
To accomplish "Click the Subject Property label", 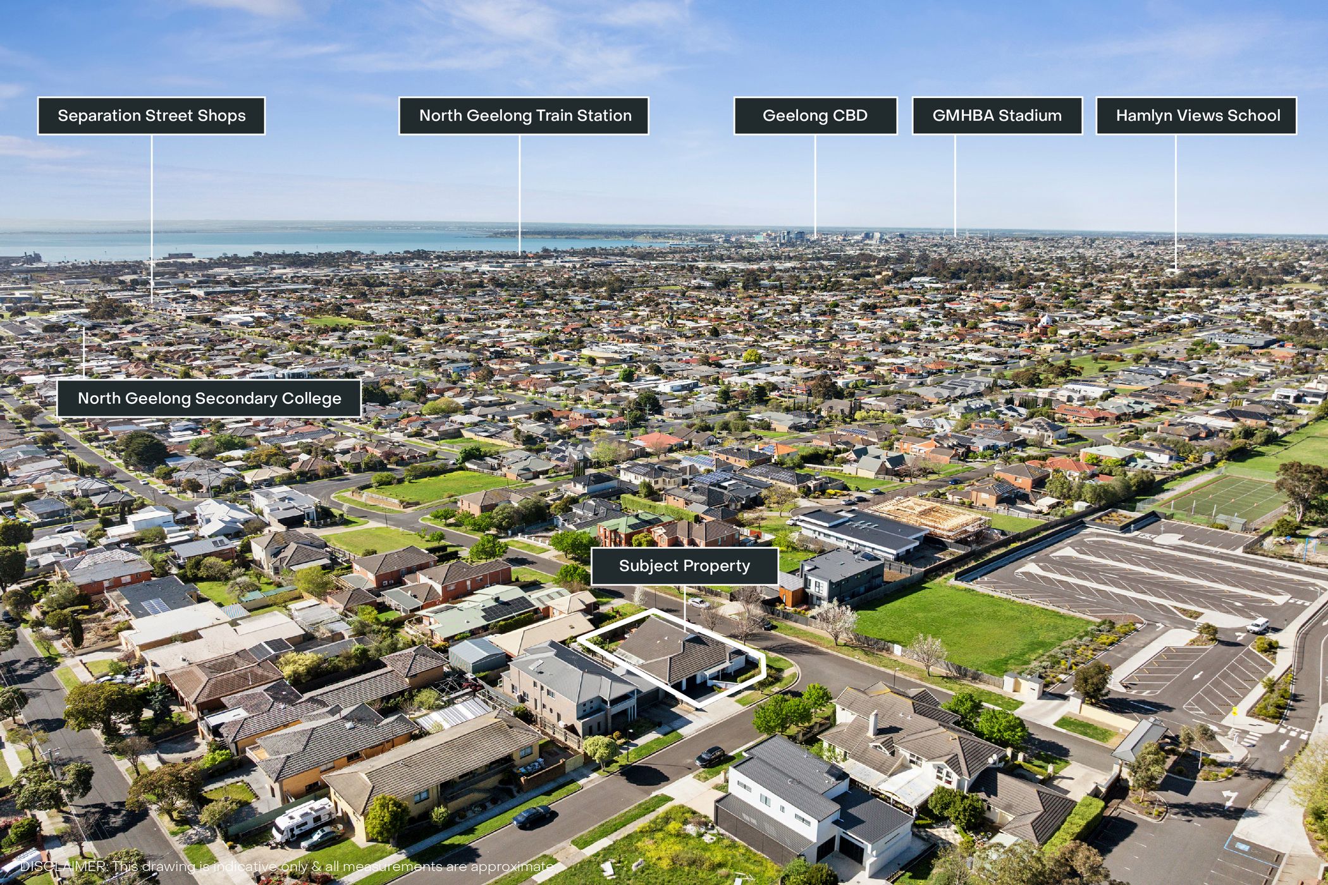I will (684, 566).
